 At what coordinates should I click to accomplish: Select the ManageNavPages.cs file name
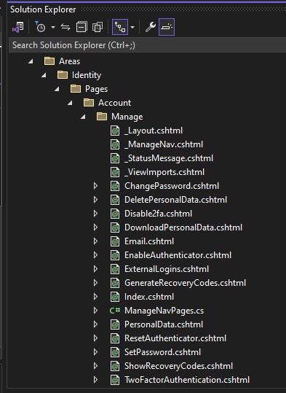164,311
